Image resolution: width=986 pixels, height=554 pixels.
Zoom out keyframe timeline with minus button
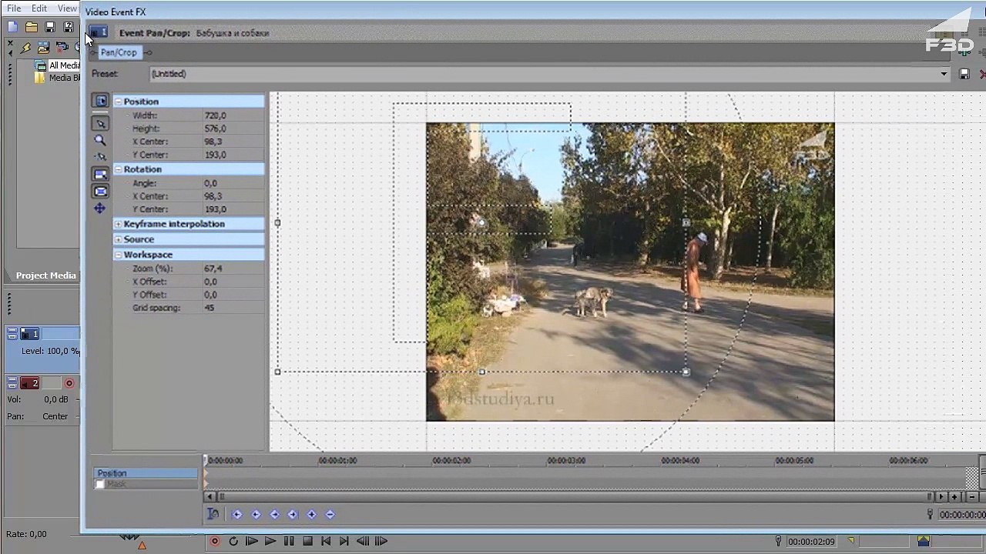pyautogui.click(x=971, y=497)
